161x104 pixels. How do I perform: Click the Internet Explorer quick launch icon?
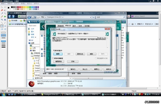click(15, 94)
